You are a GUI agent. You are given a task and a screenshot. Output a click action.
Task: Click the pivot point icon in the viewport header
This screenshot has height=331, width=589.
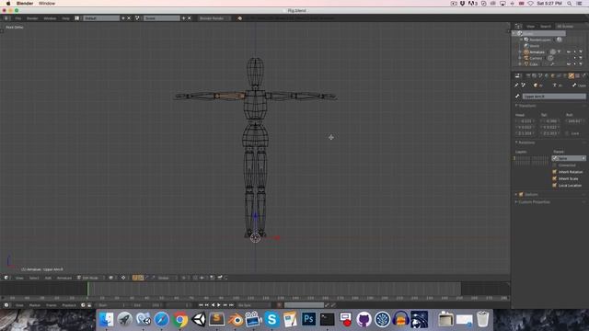click(x=123, y=278)
